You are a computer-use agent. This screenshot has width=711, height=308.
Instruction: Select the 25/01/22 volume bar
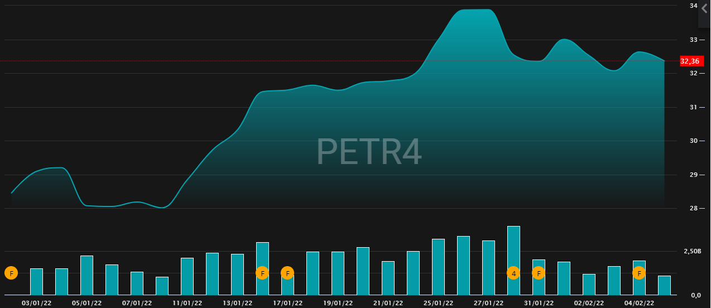[x=438, y=267]
